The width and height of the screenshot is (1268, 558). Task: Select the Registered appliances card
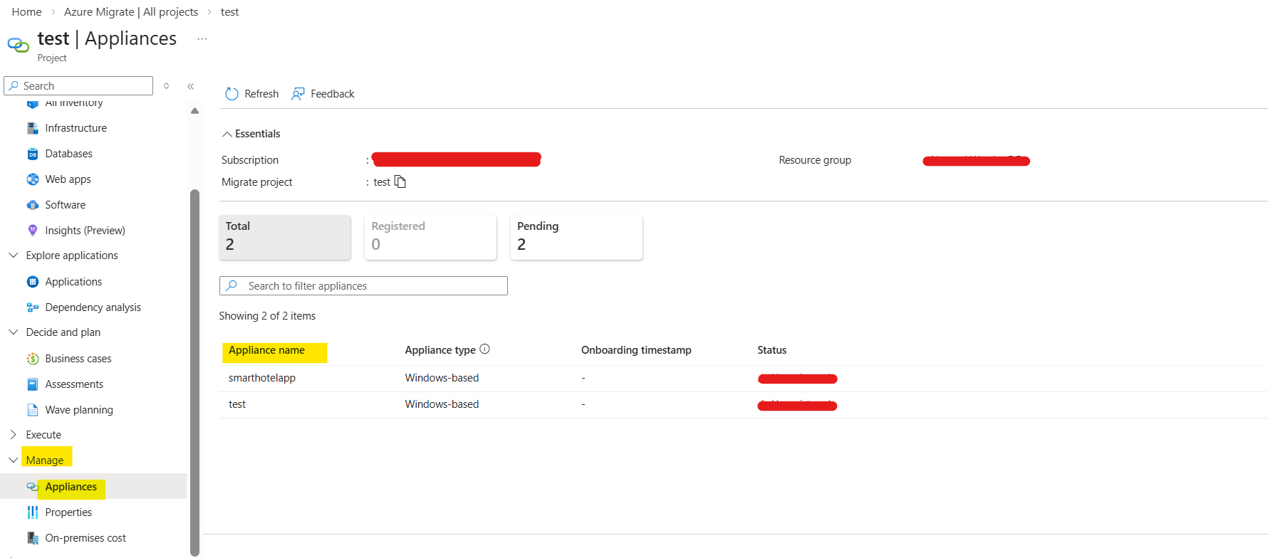coord(430,237)
